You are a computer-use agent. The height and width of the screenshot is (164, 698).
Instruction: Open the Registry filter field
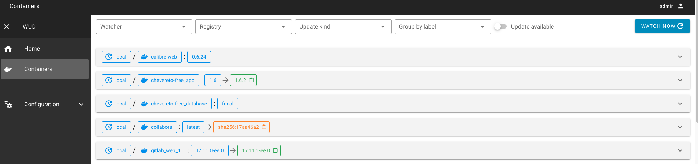(x=244, y=27)
